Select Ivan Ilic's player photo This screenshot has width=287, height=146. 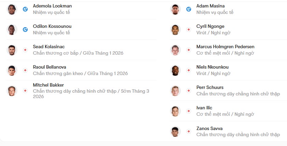175,111
